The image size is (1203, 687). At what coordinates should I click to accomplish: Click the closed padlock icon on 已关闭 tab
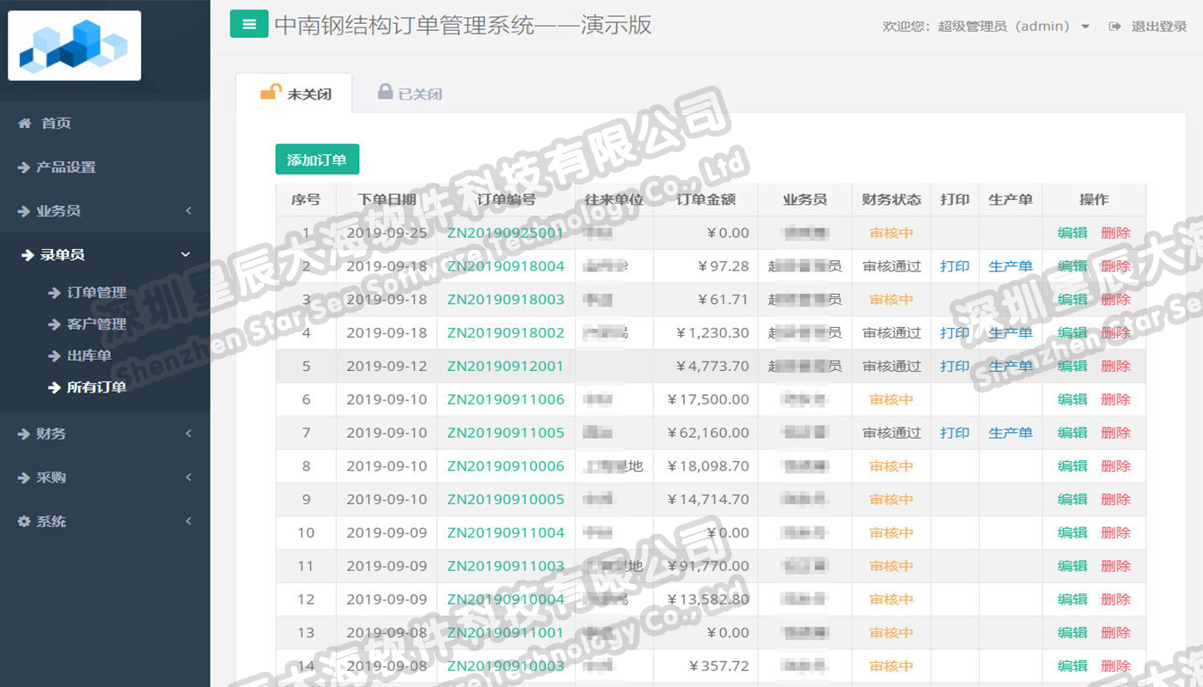point(386,92)
